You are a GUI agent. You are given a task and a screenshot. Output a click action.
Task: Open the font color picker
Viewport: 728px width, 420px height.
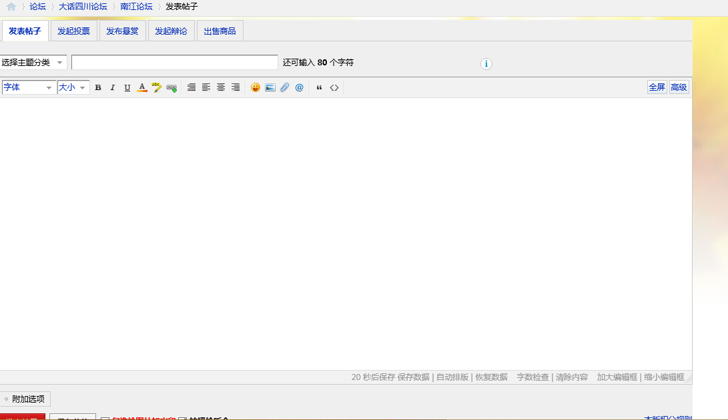pyautogui.click(x=142, y=87)
